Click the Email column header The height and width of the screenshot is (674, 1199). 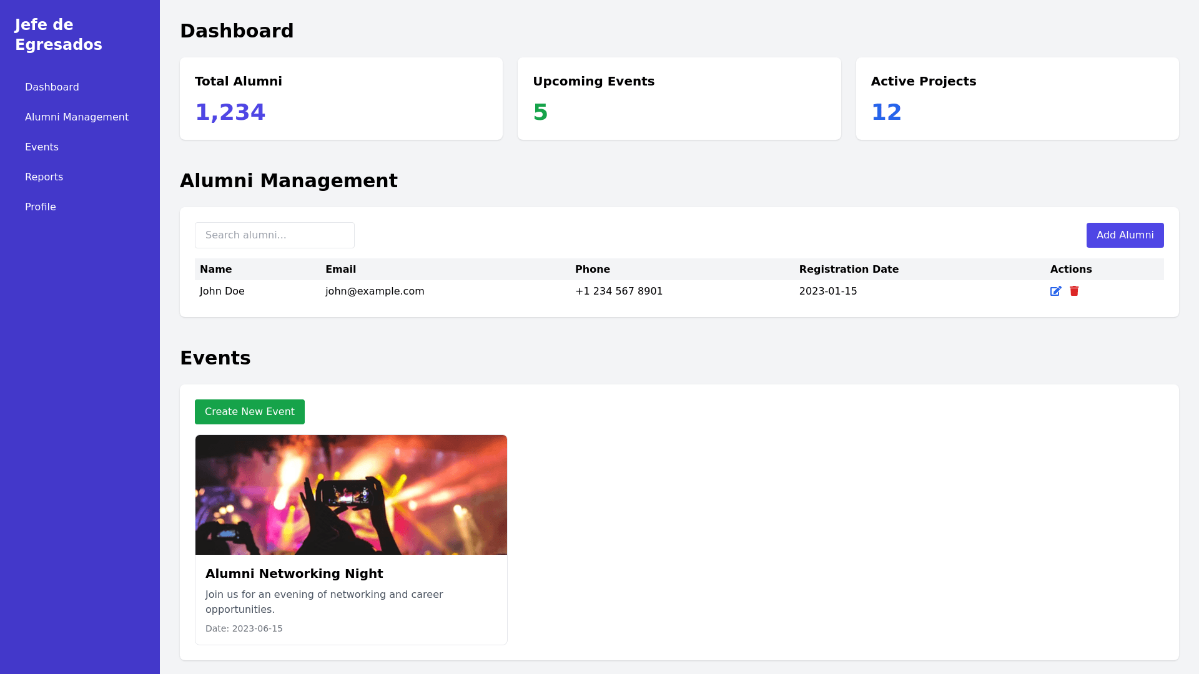pyautogui.click(x=341, y=270)
